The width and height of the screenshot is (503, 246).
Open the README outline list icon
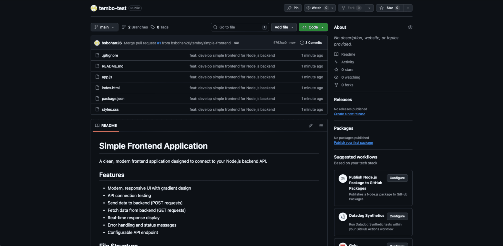point(321,125)
